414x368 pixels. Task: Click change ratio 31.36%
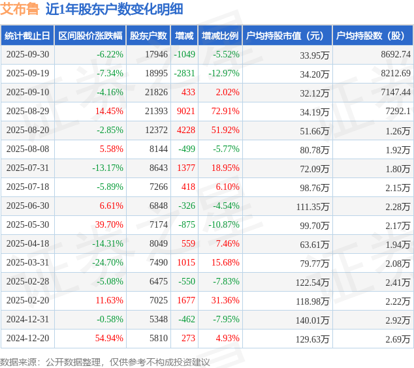225,300
